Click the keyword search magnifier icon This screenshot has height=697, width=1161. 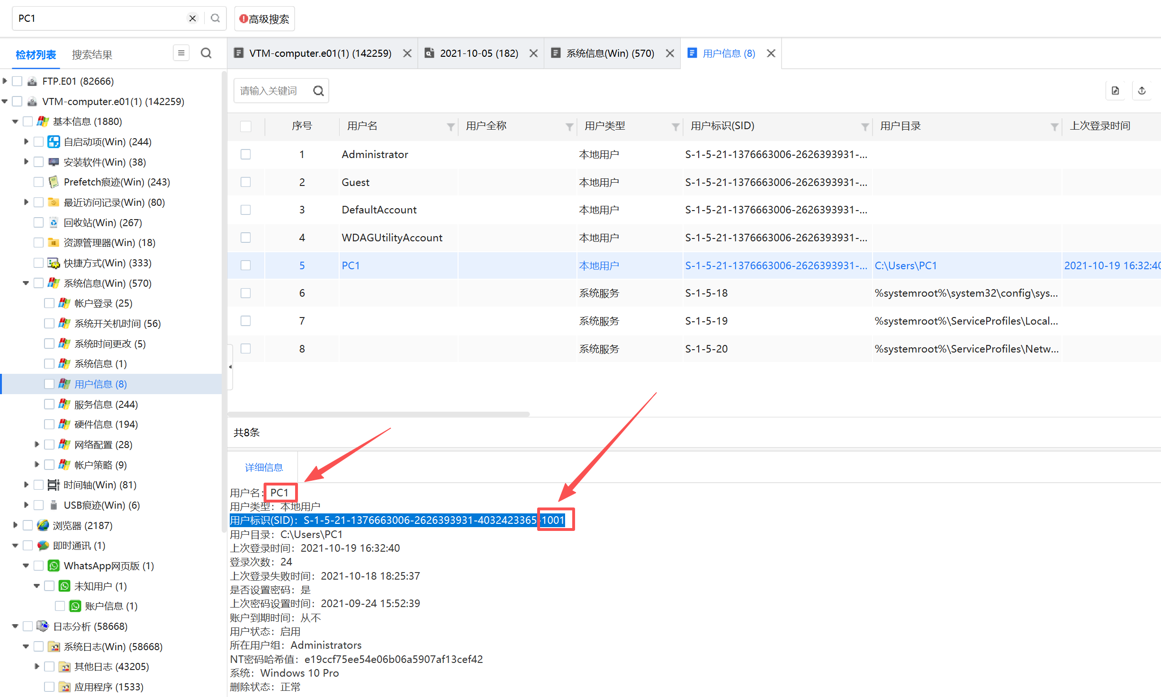tap(318, 91)
